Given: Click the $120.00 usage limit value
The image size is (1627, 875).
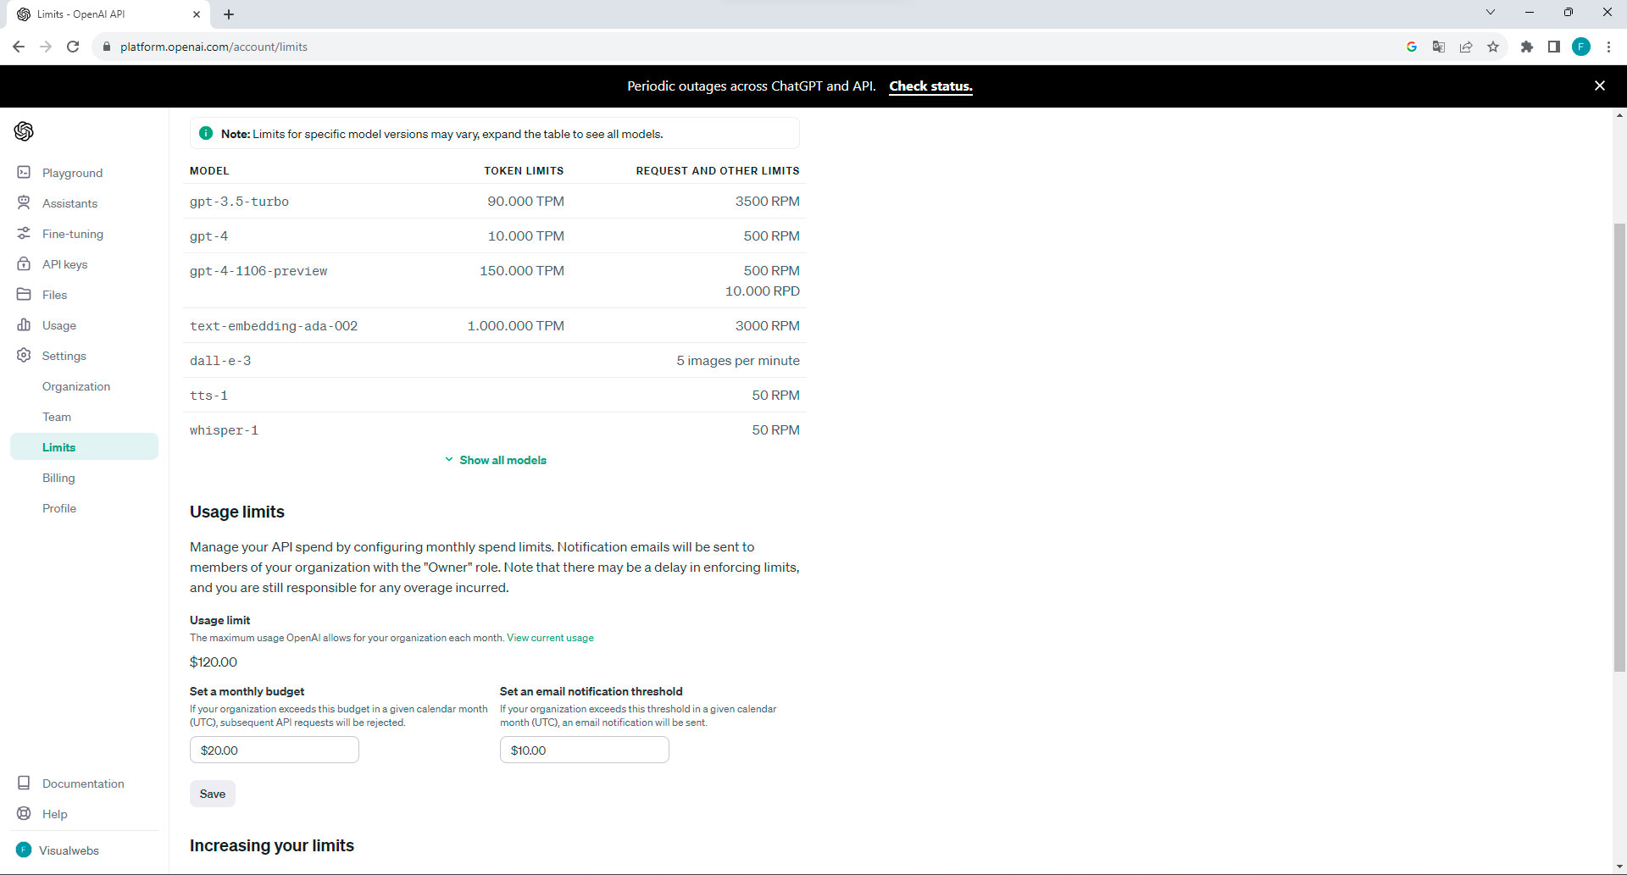Looking at the screenshot, I should click(x=214, y=662).
